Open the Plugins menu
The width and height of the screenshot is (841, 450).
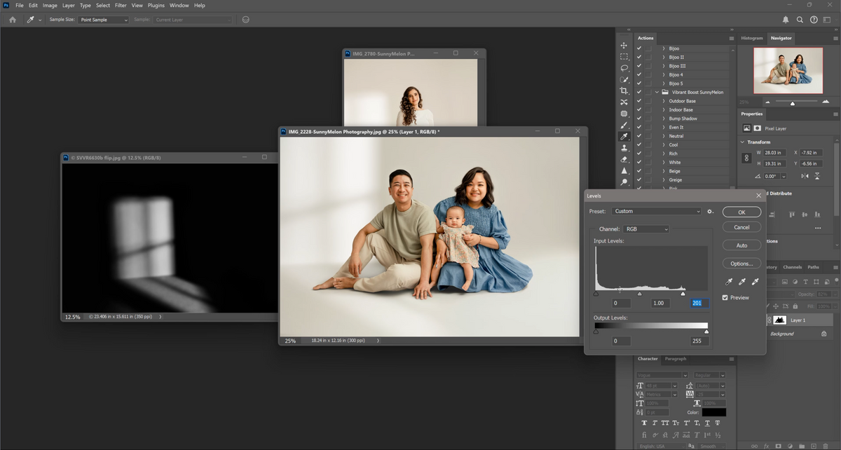coord(156,5)
